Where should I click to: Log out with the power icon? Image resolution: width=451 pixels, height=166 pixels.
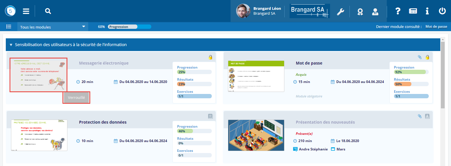tap(442, 11)
